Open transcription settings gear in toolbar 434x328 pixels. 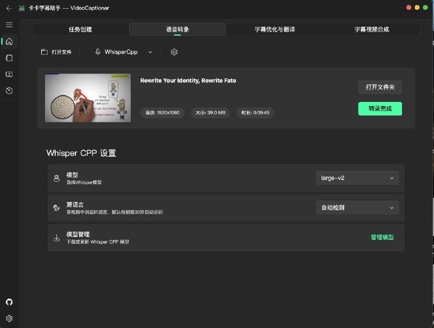[174, 52]
